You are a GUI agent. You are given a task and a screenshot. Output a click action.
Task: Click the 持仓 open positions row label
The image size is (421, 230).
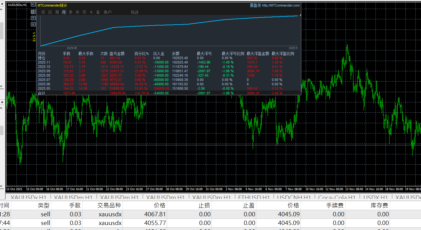click(41, 58)
